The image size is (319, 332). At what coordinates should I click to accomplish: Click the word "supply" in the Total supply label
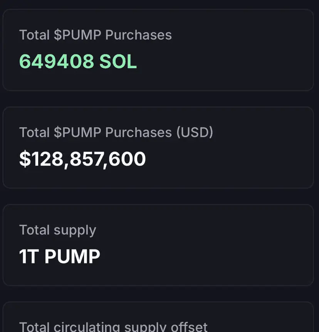(x=75, y=231)
